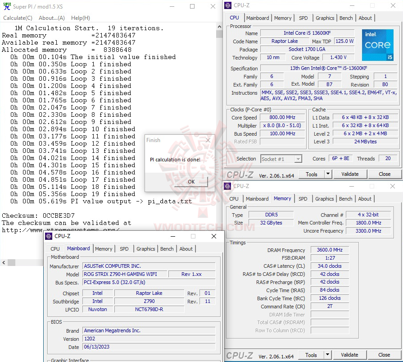Click the CPU-Z icon in top CPU window
This screenshot has height=362, width=403.
click(x=228, y=5)
